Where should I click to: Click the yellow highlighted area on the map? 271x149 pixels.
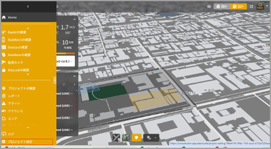tap(155, 99)
